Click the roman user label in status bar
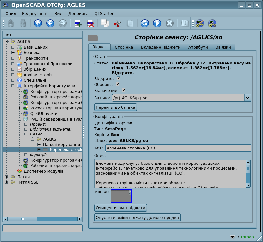 click(x=247, y=237)
